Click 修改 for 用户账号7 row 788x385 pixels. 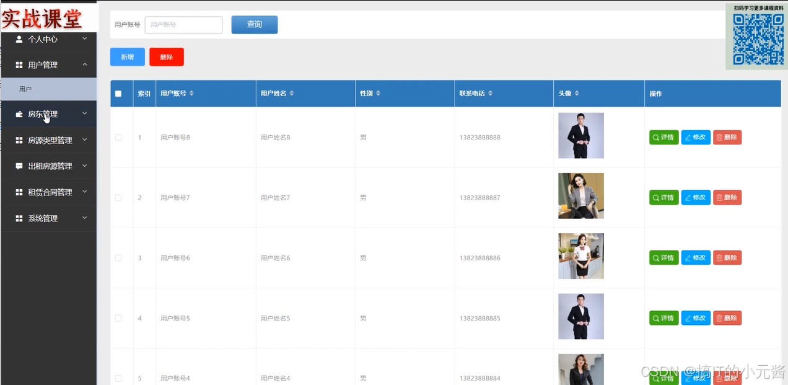click(696, 198)
